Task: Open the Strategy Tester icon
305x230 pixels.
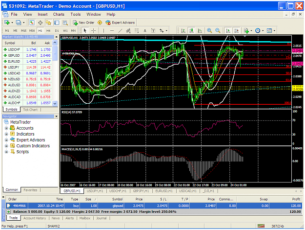Action: pos(65,23)
